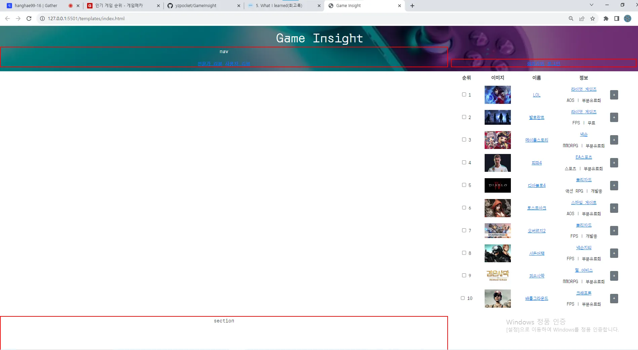Click the plus button in 배틀그라운드 row
Screen dimensions: 638x350
614,298
